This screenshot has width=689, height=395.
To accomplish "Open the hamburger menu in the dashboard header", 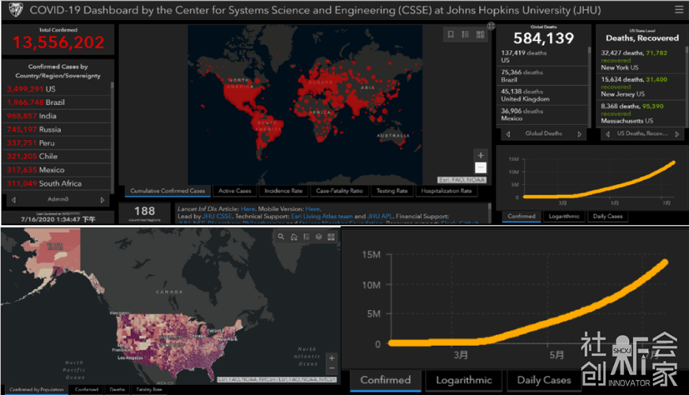I will (x=678, y=10).
